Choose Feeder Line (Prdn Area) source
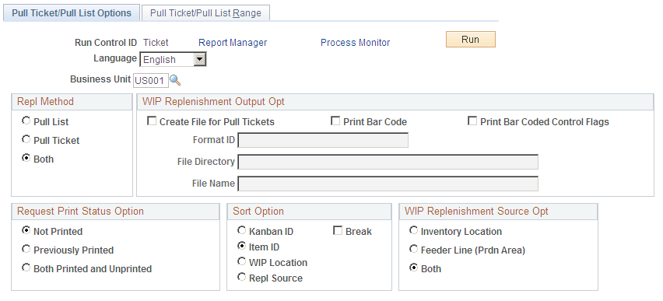This screenshot has height=301, width=663. 413,249
